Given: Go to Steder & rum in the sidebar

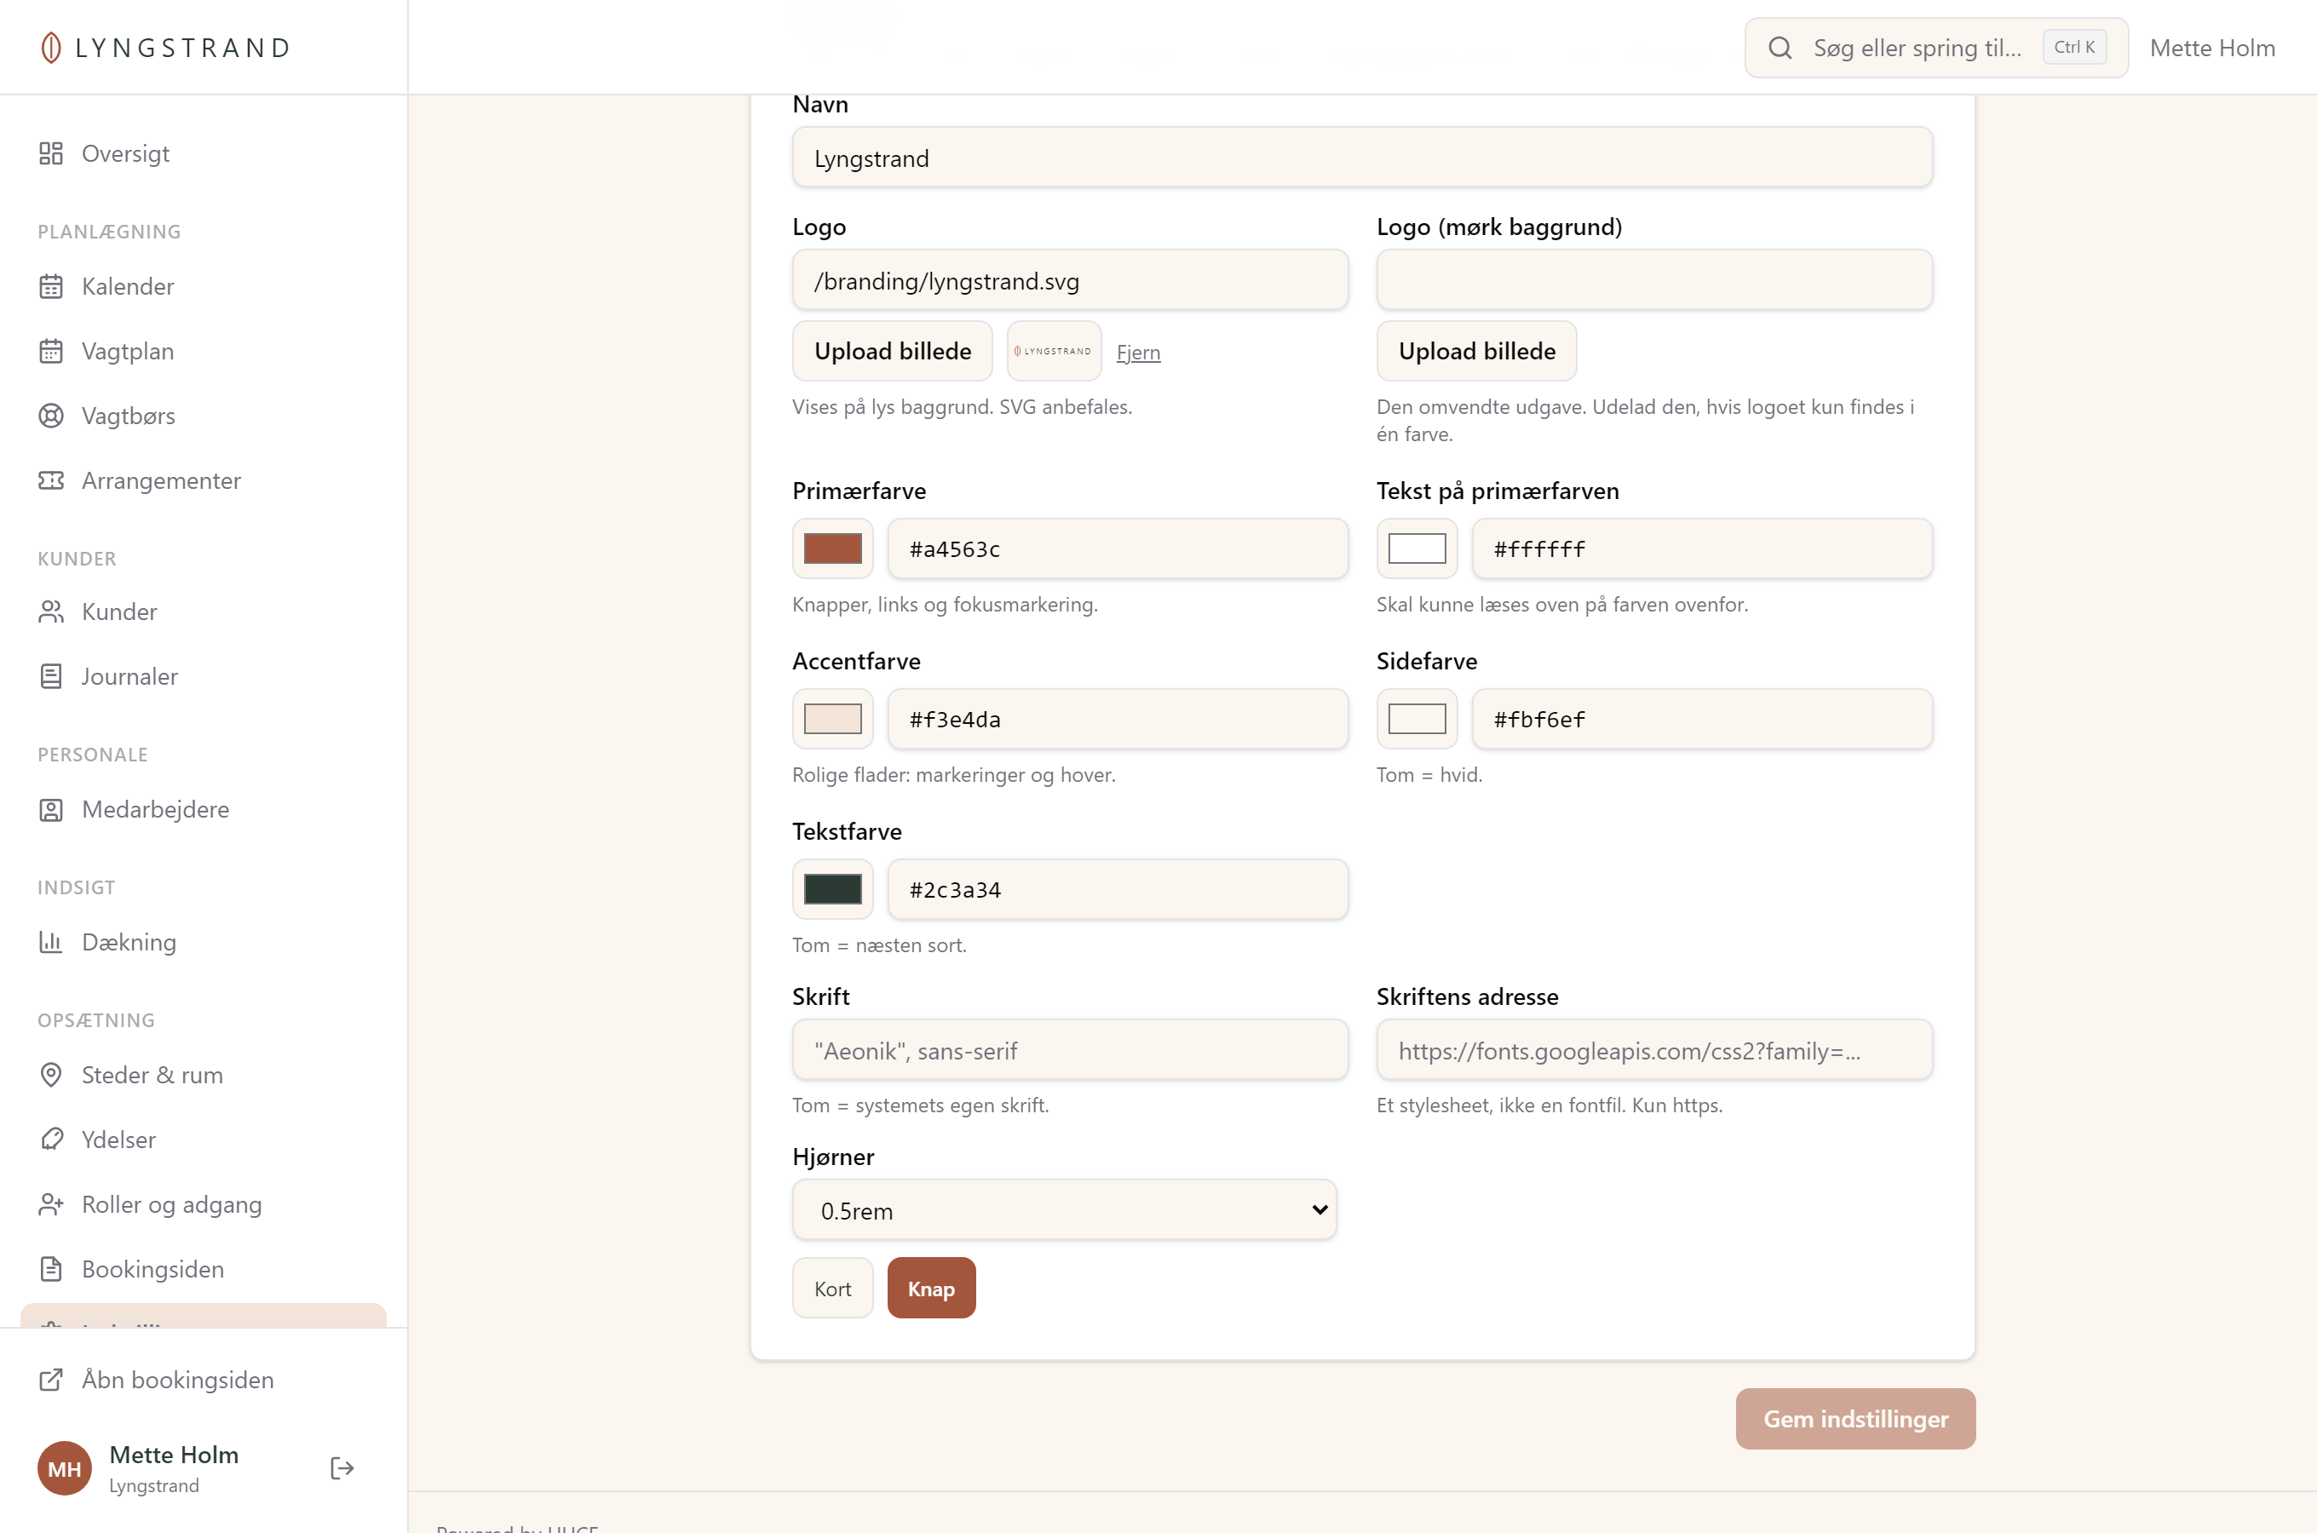Looking at the screenshot, I should click(x=204, y=1076).
